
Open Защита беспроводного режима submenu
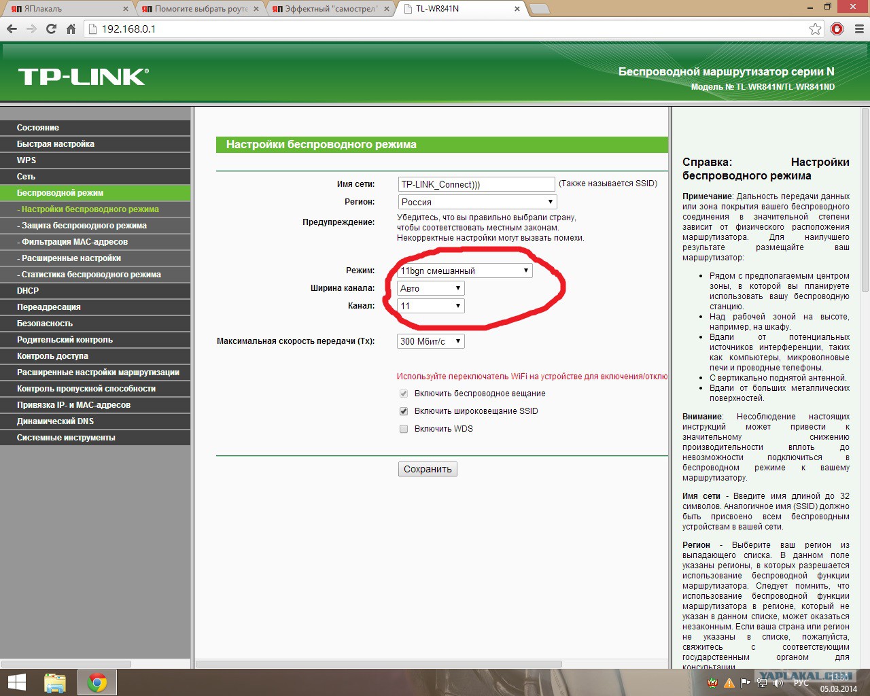(95, 226)
